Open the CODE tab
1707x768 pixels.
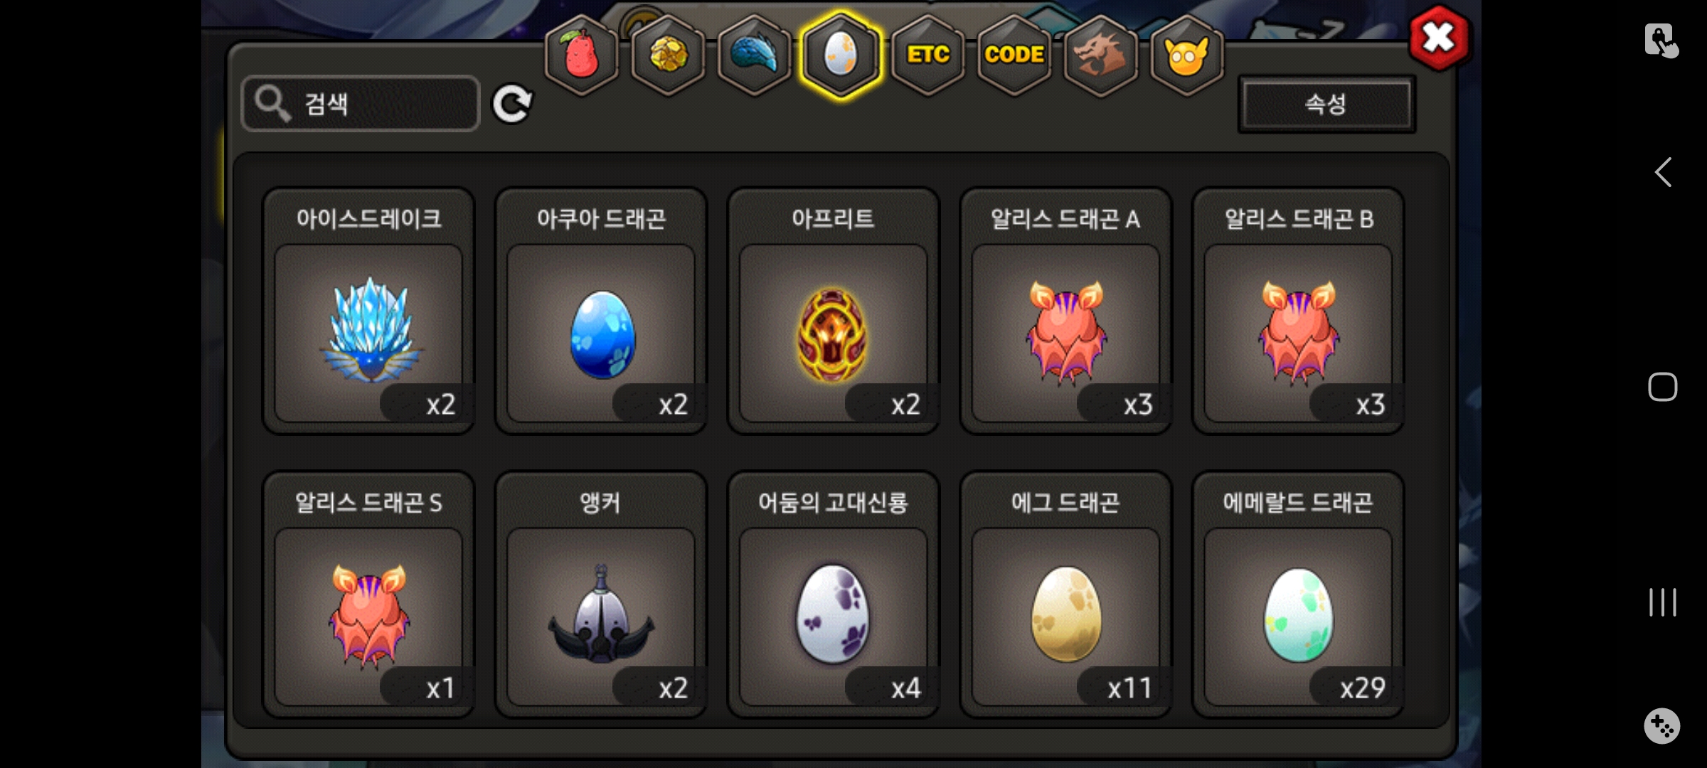click(1014, 55)
